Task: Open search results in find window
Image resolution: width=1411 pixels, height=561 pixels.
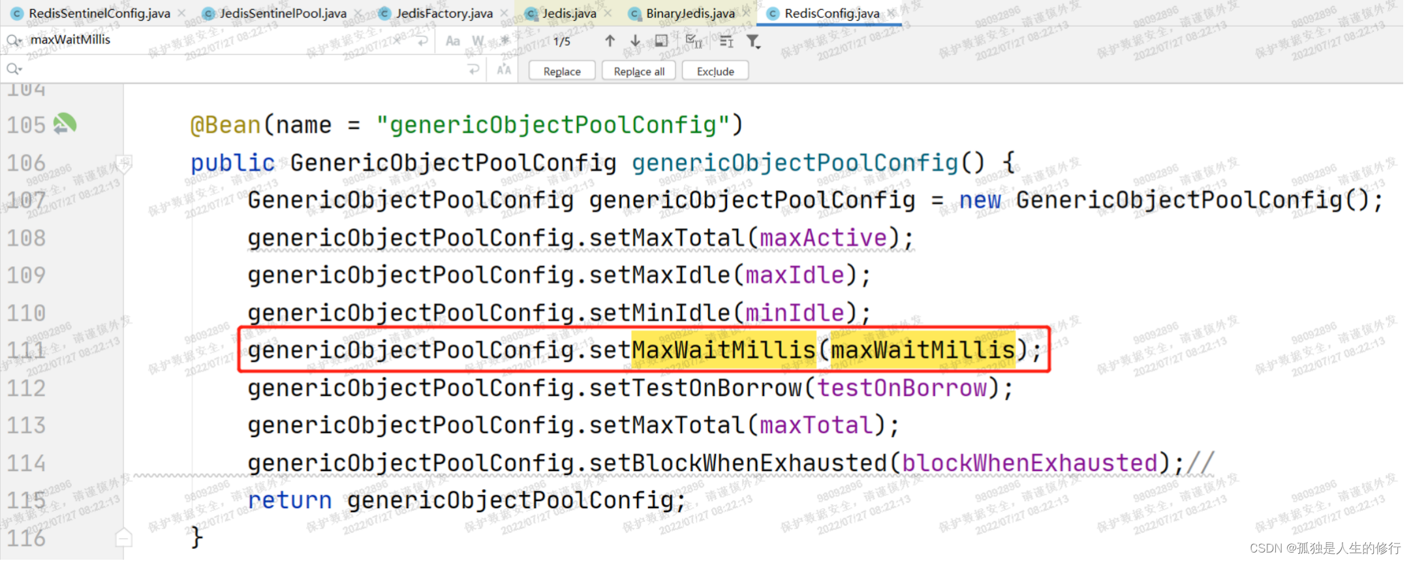Action: tap(661, 41)
